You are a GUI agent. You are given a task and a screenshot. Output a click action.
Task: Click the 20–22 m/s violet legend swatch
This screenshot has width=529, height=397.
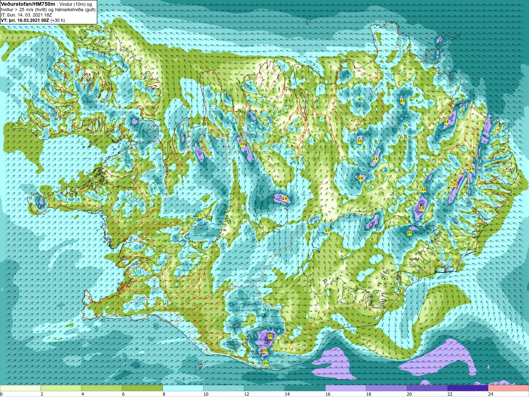point(427,388)
